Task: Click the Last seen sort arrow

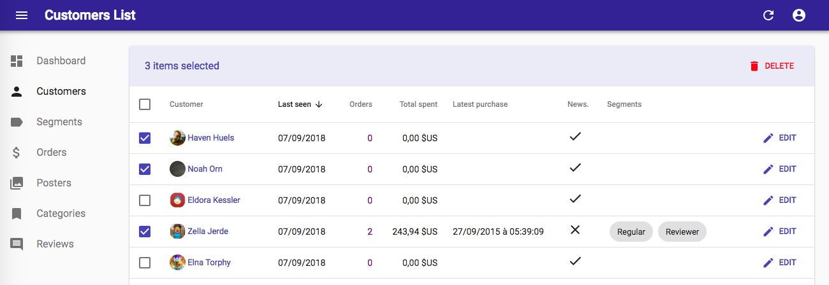Action: [x=319, y=104]
